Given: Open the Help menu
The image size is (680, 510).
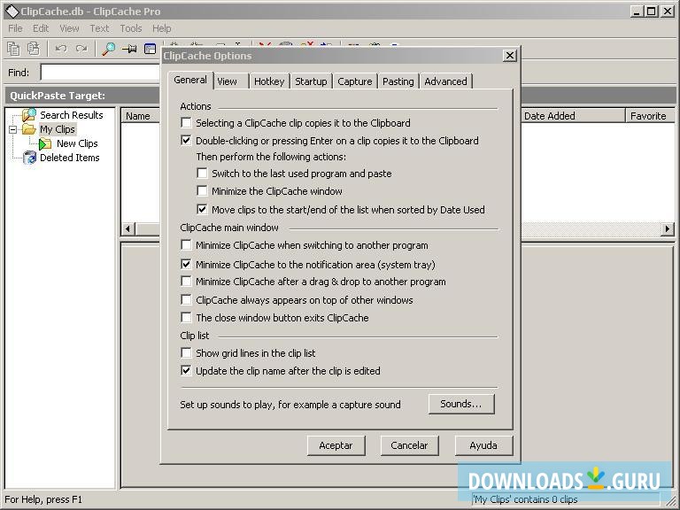Looking at the screenshot, I should [162, 28].
